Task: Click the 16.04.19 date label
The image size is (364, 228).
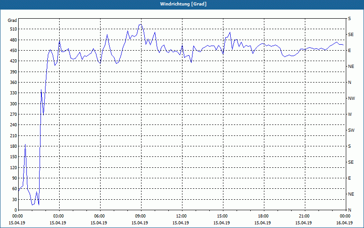Action: point(344,223)
